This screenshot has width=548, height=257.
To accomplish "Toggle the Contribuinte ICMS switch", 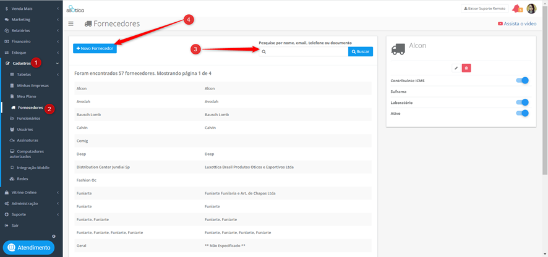I will (522, 81).
